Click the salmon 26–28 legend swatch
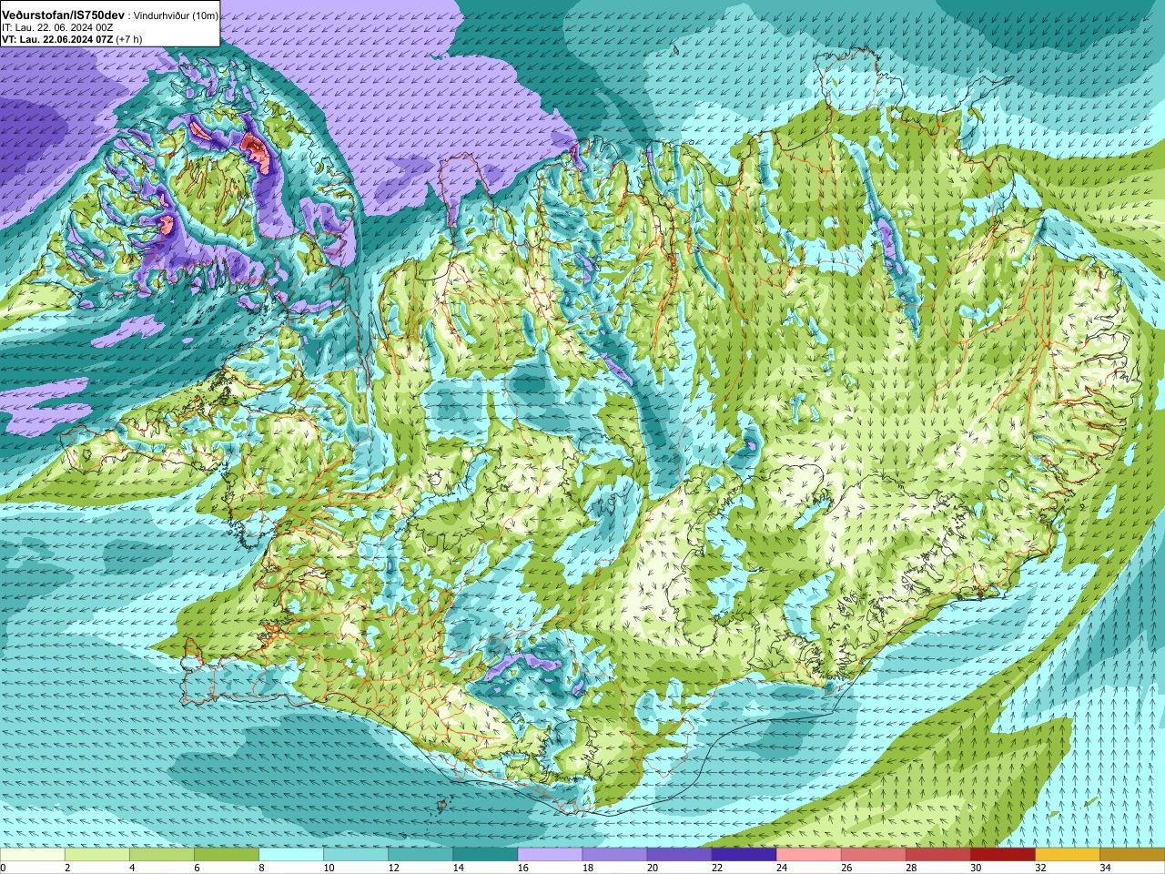The height and width of the screenshot is (874, 1165). click(873, 855)
